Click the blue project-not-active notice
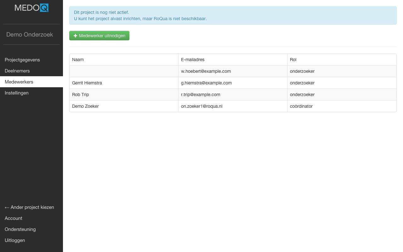Screen dimensions: 403x252 pos(233,15)
